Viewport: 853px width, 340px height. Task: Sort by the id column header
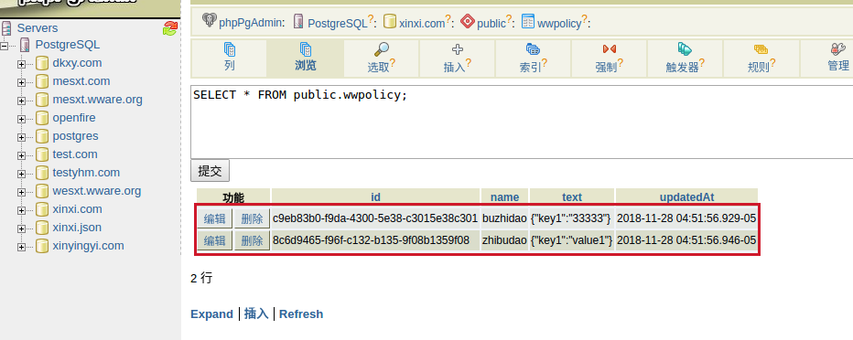coord(375,197)
